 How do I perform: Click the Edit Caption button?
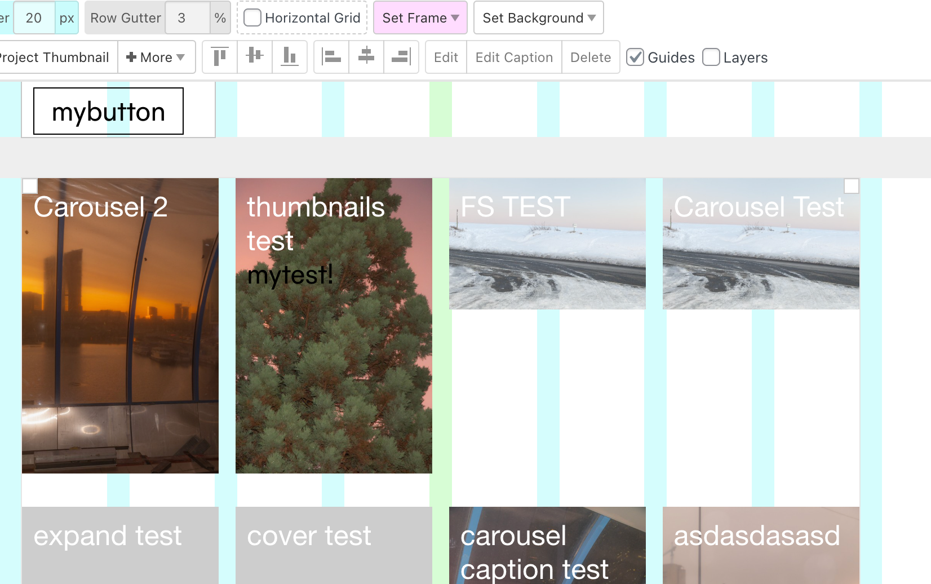point(513,57)
